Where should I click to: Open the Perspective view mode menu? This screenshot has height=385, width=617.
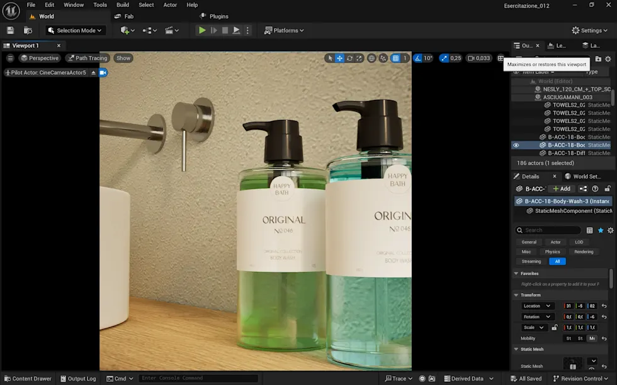[40, 58]
